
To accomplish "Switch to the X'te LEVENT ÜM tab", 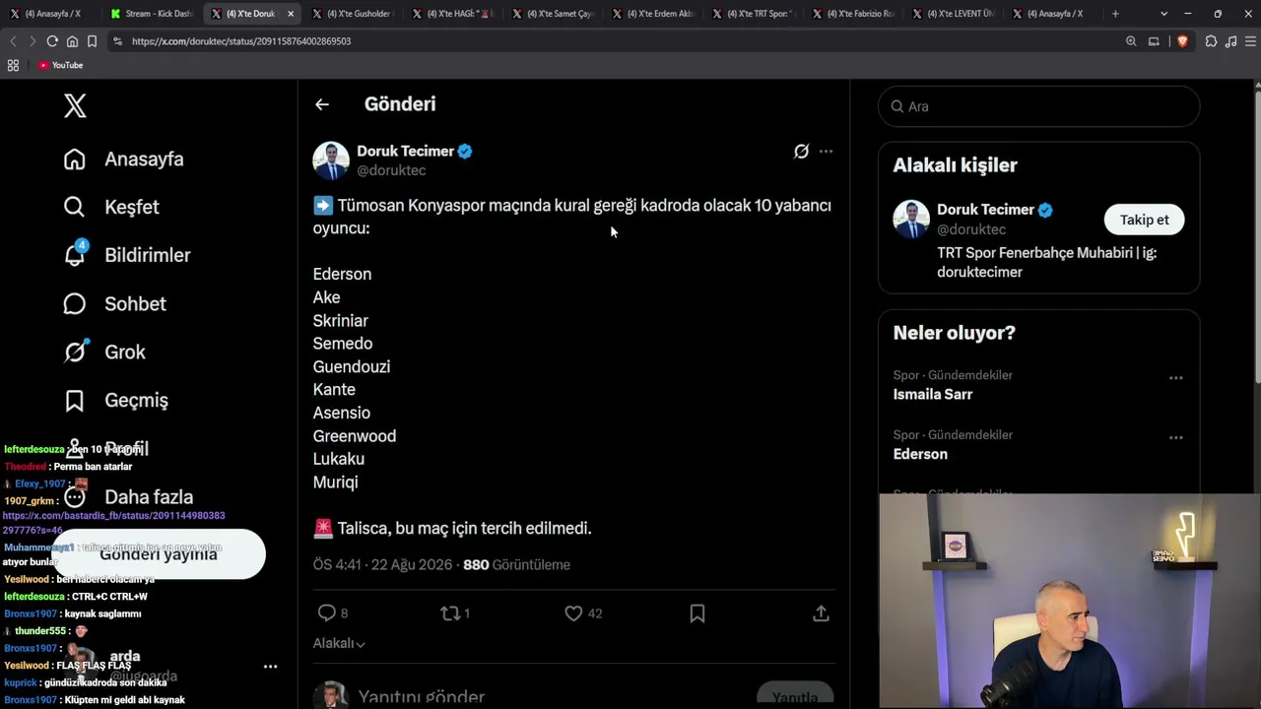I will pyautogui.click(x=954, y=14).
